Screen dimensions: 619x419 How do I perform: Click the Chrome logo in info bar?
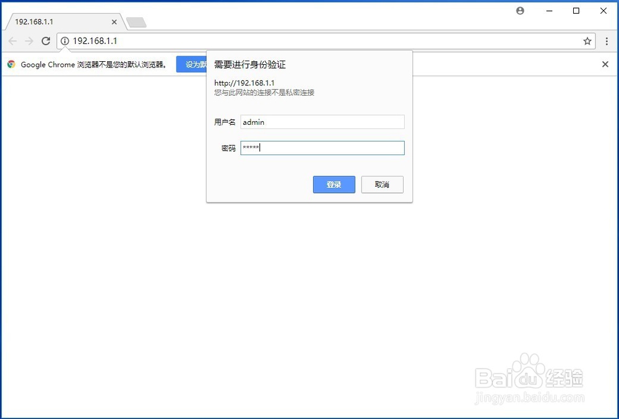[11, 64]
